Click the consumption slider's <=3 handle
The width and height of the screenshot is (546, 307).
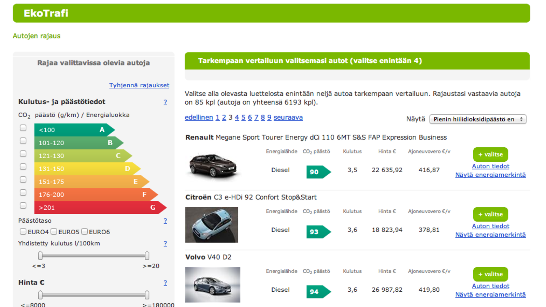(40, 255)
